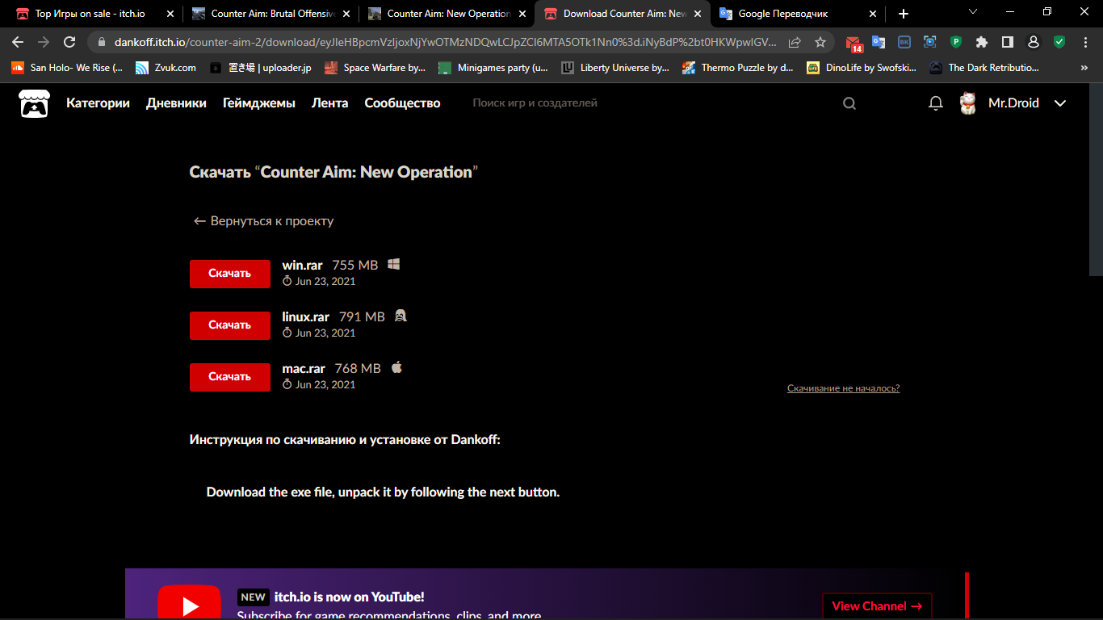Open the uploader.jp bookmark

[260, 68]
